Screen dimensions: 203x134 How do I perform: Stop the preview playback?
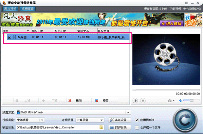point(143,101)
